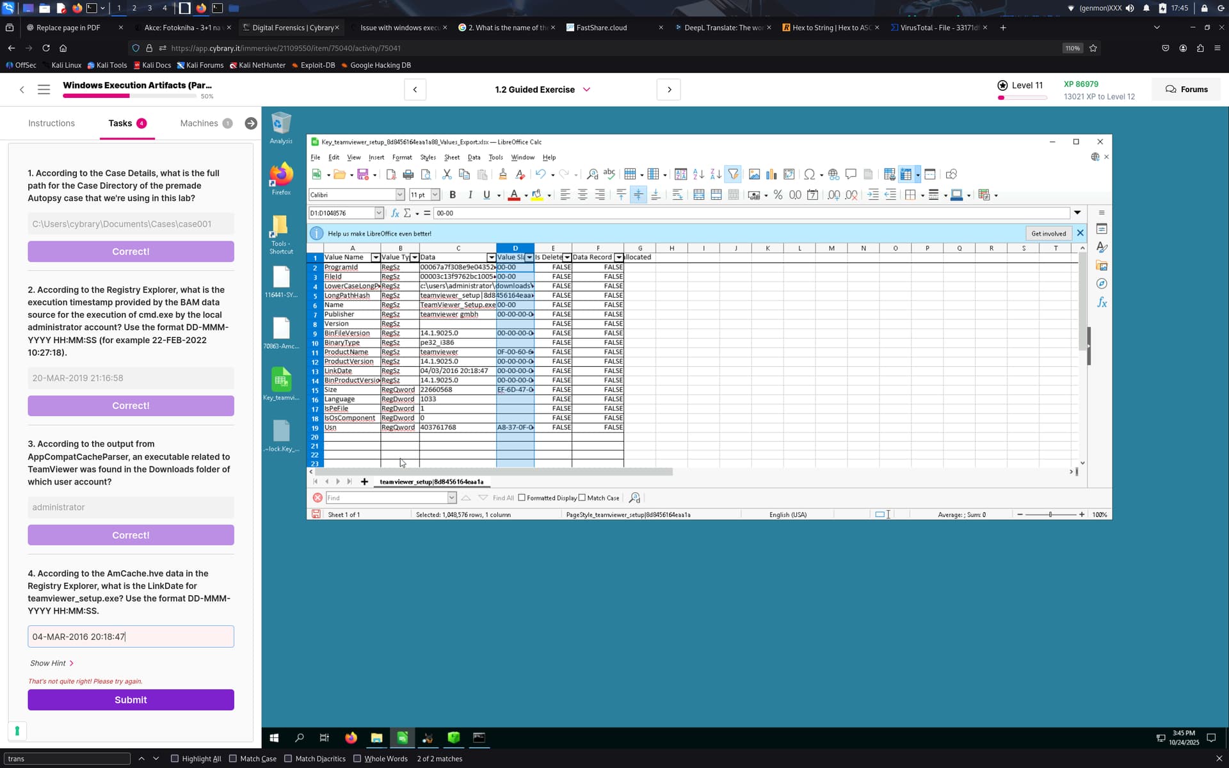Click the Sort Ascending icon
This screenshot has width=1229, height=768.
(x=698, y=174)
